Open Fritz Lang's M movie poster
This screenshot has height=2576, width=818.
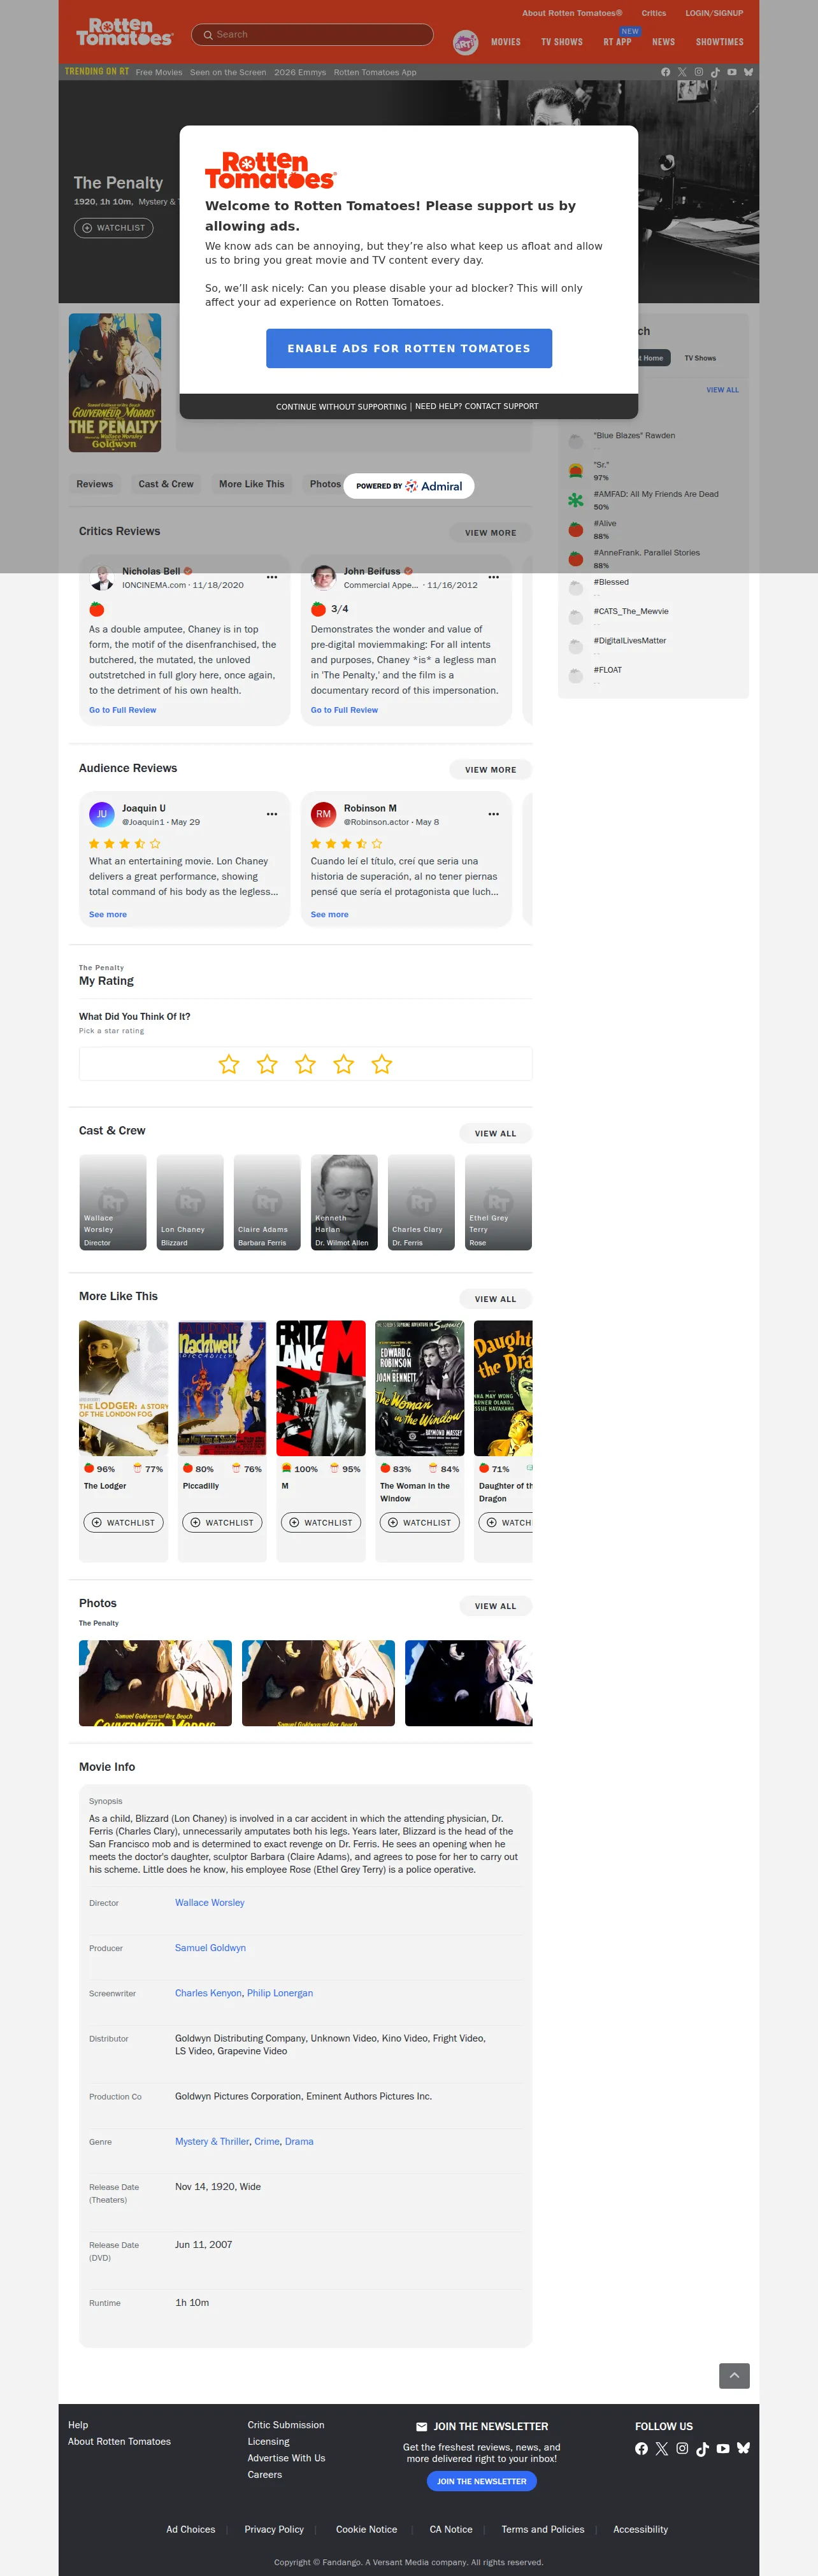(321, 1388)
